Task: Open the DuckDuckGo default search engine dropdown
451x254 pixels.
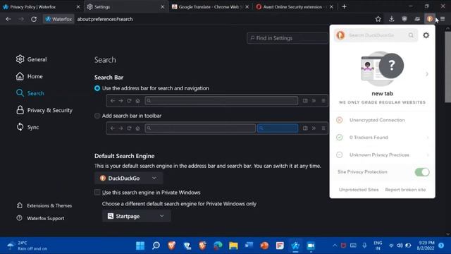Action: [x=128, y=179]
